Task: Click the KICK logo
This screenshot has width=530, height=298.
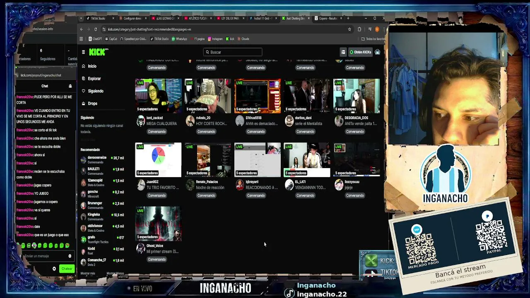Action: coord(98,52)
